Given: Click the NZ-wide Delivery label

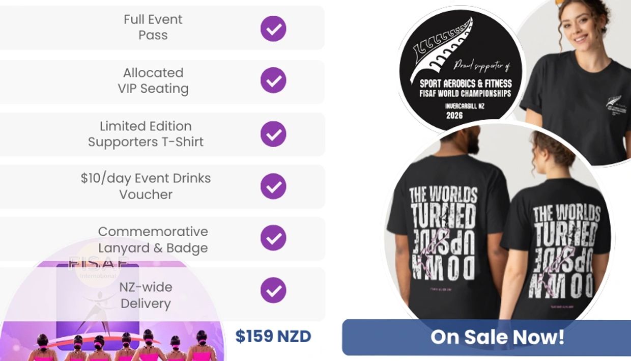Looking at the screenshot, I should 146,295.
